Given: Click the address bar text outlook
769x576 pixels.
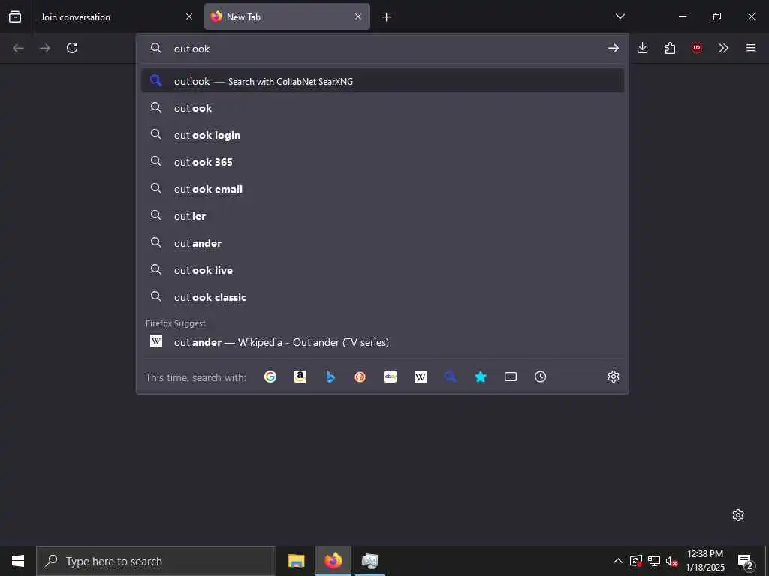Looking at the screenshot, I should pos(191,49).
